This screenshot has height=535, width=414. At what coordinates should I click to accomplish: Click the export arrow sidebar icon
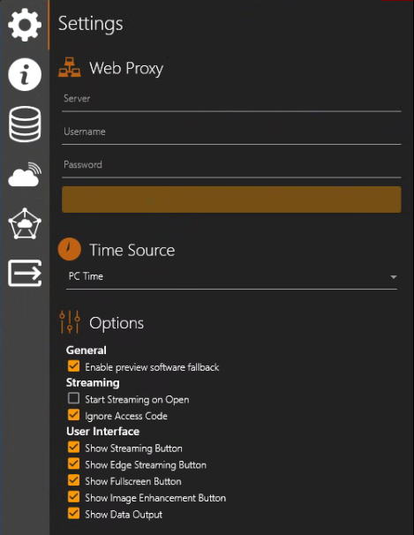25,273
